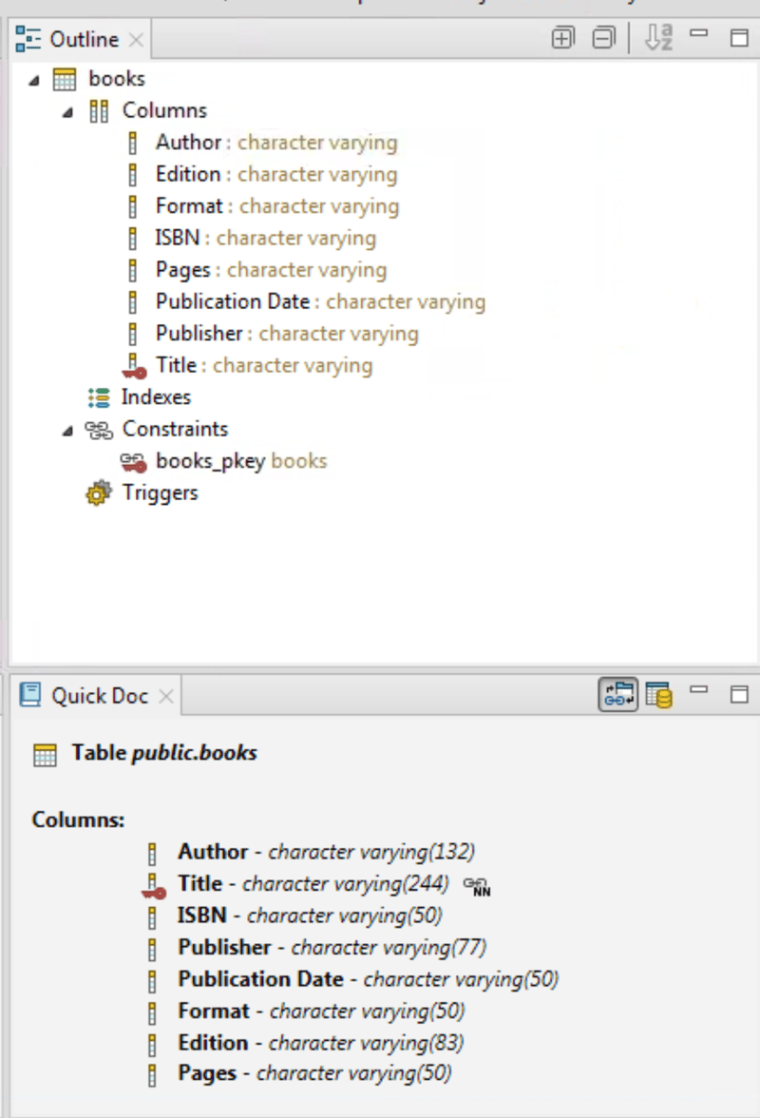The image size is (760, 1118).
Task: Click the Author column in Quick Doc
Action: pos(326,852)
